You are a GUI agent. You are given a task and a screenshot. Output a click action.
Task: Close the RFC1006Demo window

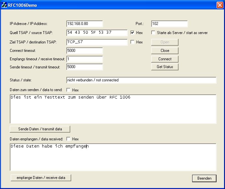pyautogui.click(x=219, y=5)
